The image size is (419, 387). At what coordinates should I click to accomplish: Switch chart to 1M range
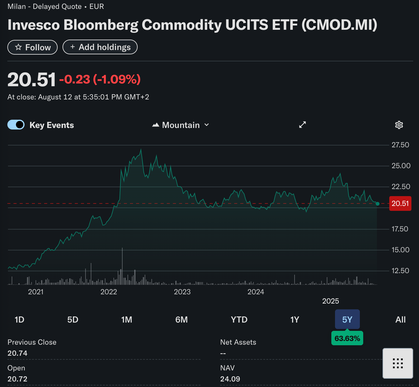(x=127, y=319)
